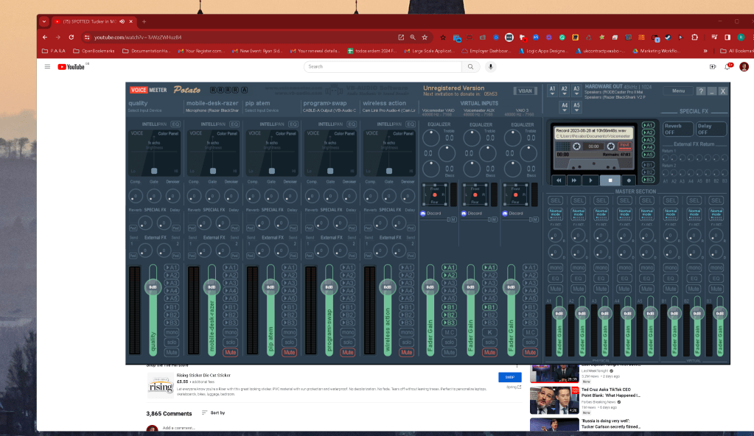Open the YouTube hamburger guide menu
Screen dimensions: 754x436
(x=47, y=67)
